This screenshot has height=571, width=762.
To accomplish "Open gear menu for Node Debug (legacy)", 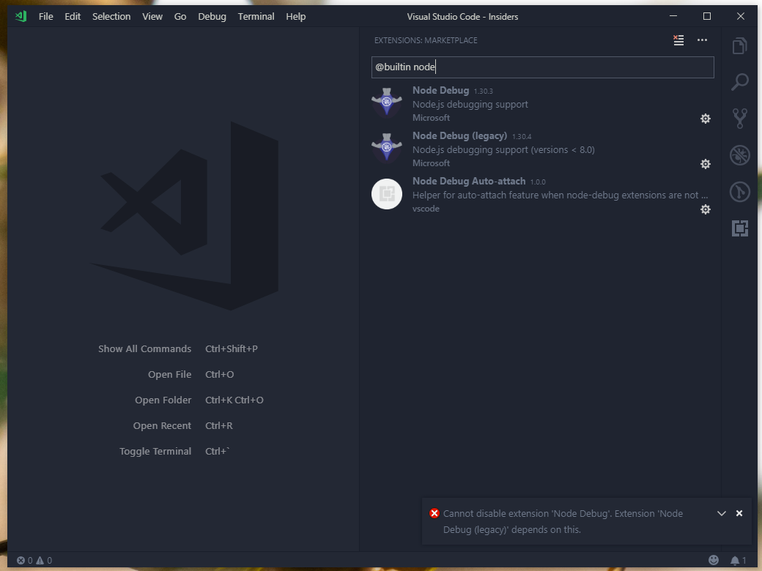I will (705, 164).
